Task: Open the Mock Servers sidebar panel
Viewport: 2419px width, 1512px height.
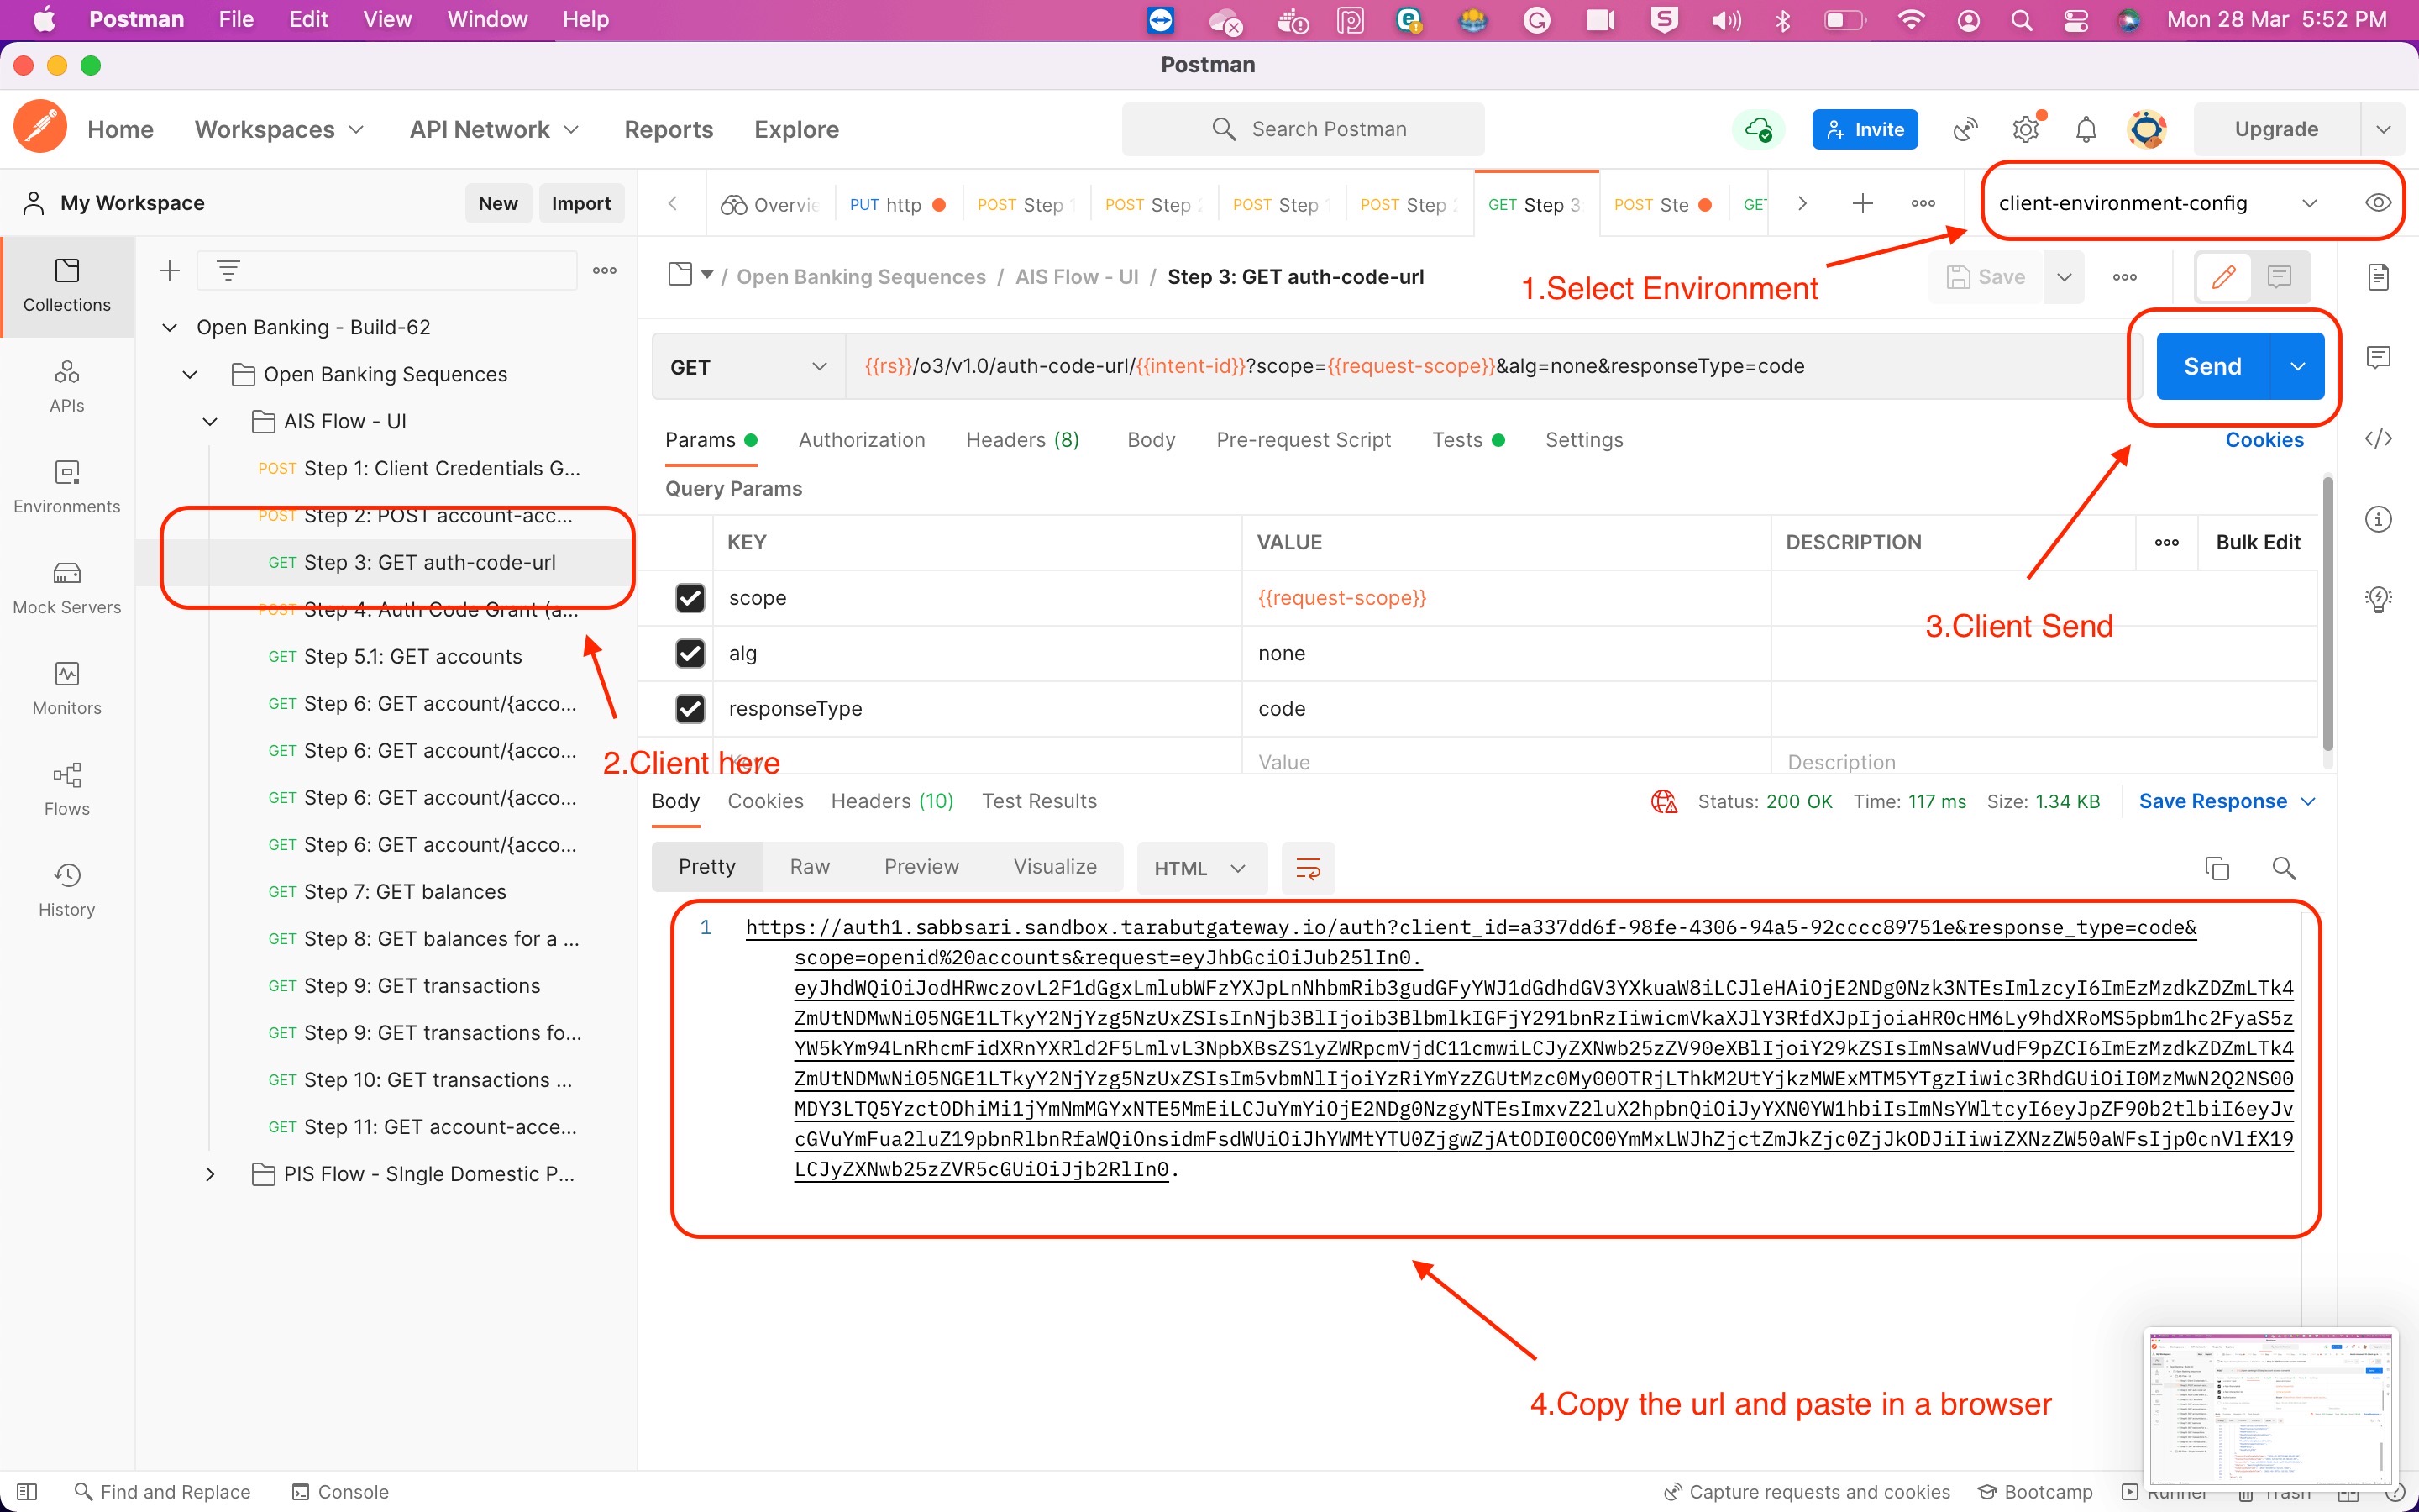Action: pyautogui.click(x=67, y=588)
